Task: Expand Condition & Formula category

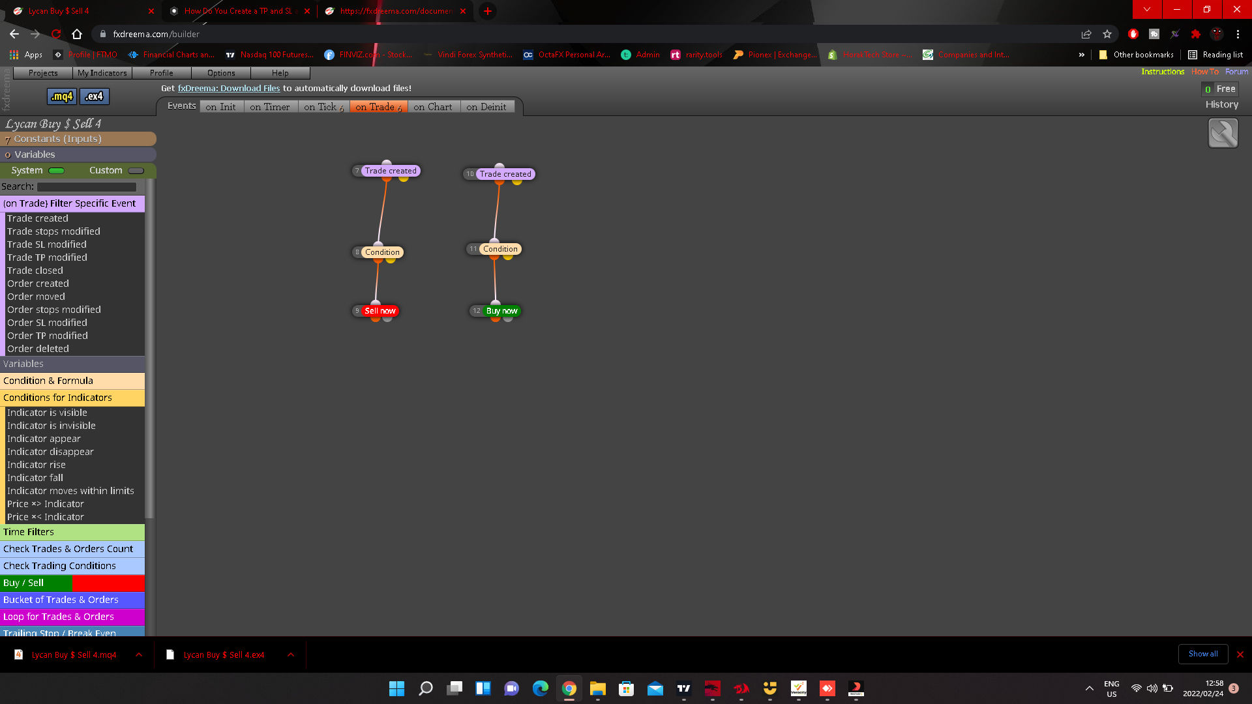Action: point(72,381)
